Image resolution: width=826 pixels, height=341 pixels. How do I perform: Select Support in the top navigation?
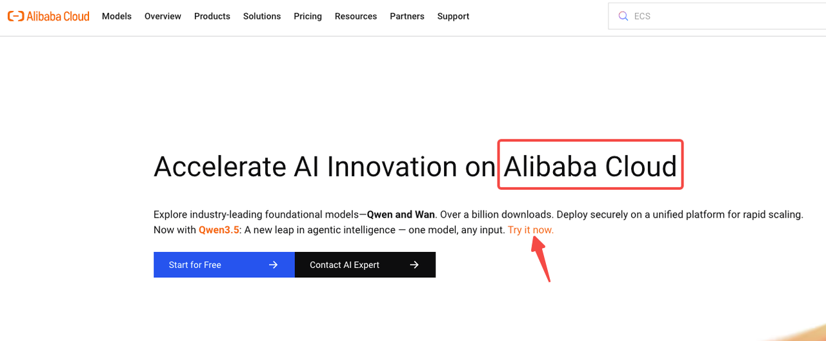pyautogui.click(x=453, y=16)
